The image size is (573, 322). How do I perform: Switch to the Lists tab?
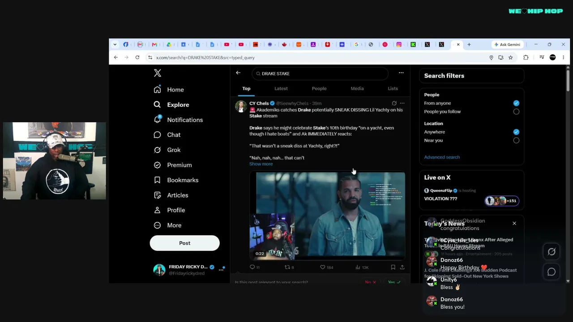[393, 89]
